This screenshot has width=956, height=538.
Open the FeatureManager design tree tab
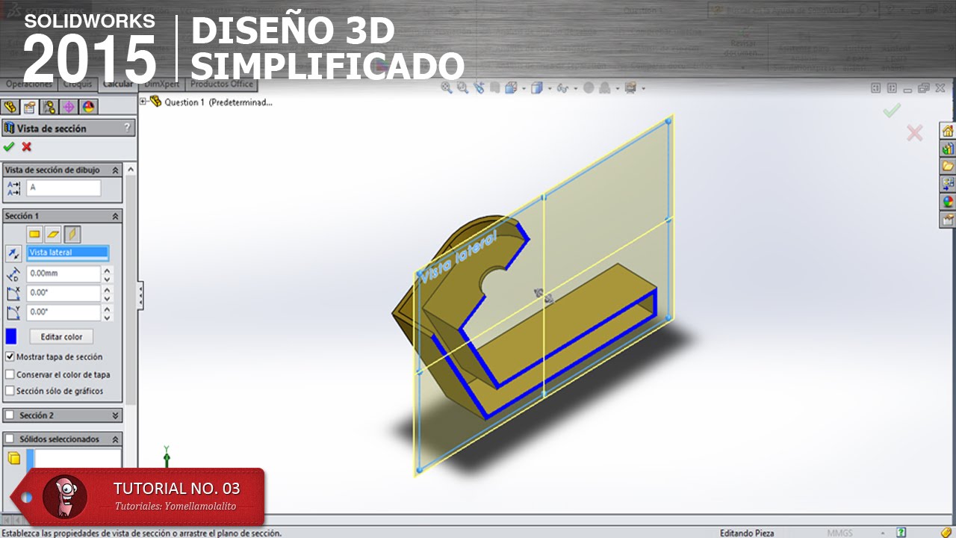point(10,107)
